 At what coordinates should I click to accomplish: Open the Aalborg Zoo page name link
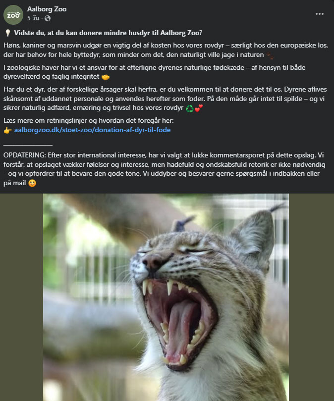(47, 9)
